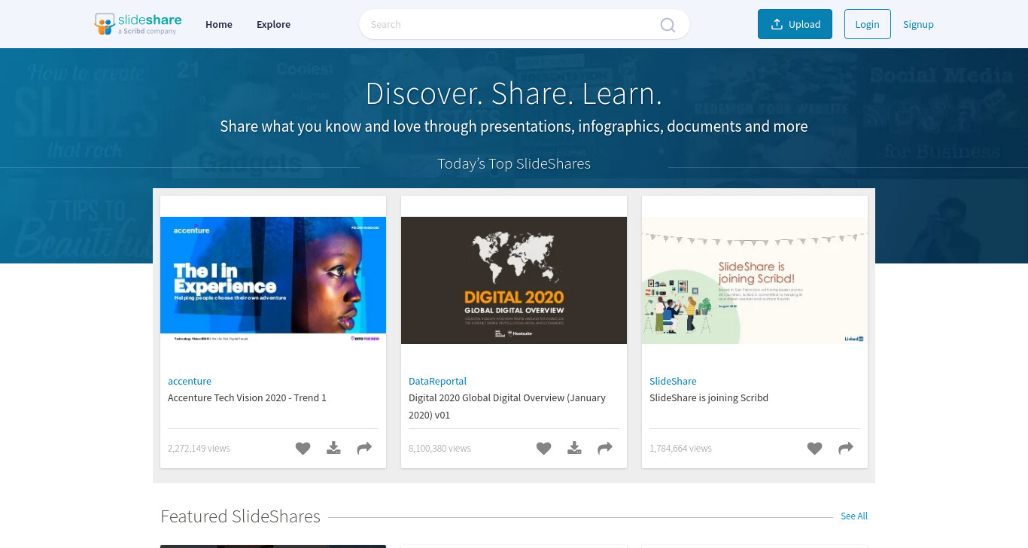Screen dimensions: 1028x548
Task: Open the SlideShare is joining Scribd thumbnail
Action: click(x=755, y=280)
